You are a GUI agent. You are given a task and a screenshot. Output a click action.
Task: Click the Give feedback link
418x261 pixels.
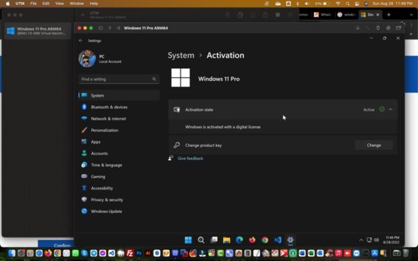coord(190,158)
